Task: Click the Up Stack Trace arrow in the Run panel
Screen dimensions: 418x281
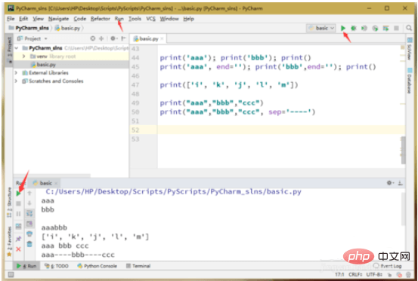Action: pyautogui.click(x=29, y=193)
